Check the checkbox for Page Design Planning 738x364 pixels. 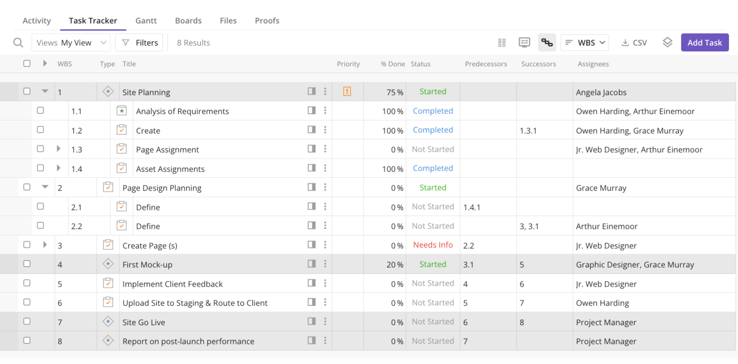(x=27, y=187)
